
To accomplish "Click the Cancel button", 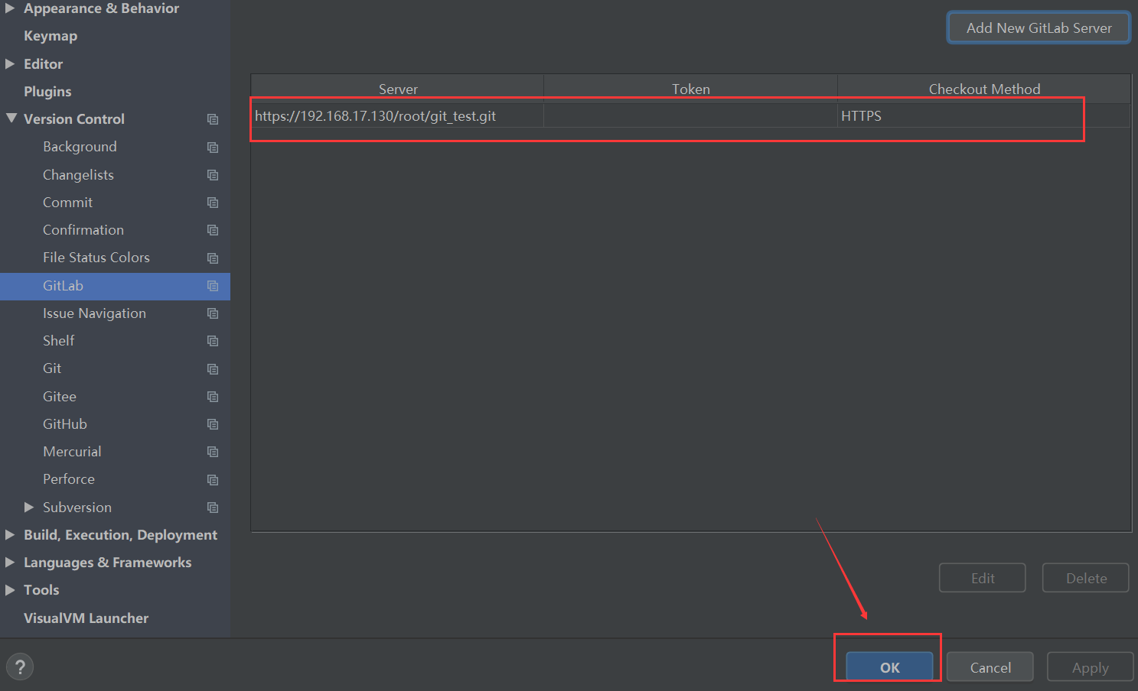I will click(x=990, y=667).
